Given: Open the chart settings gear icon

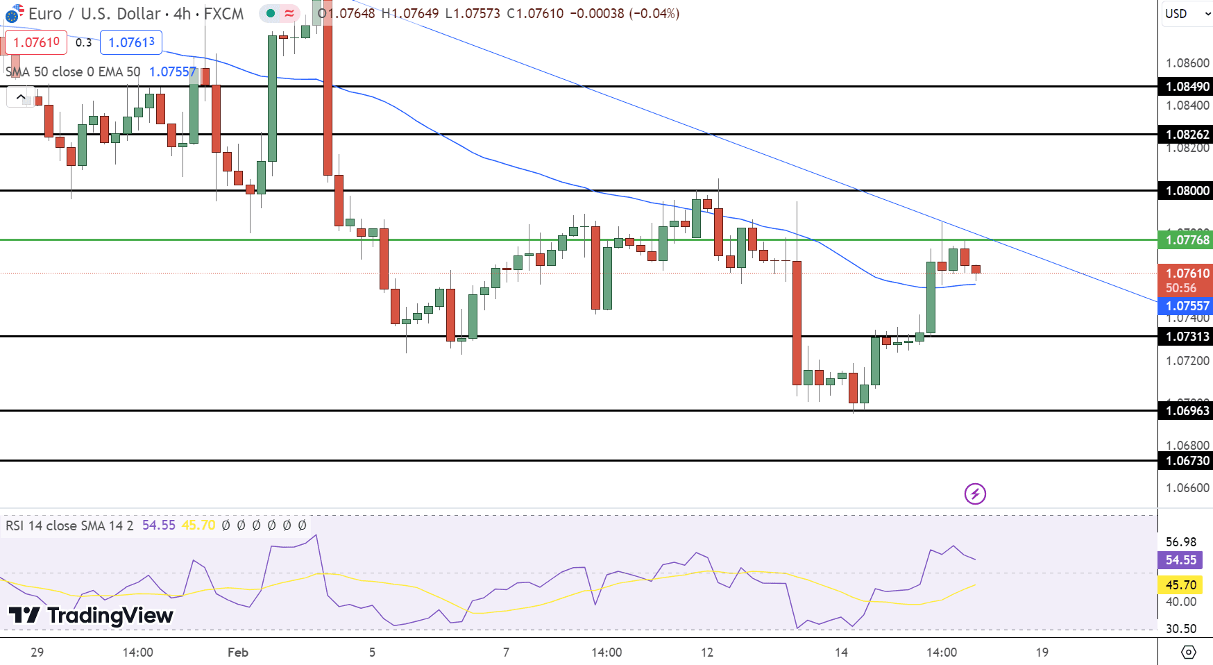Looking at the screenshot, I should pyautogui.click(x=1188, y=652).
